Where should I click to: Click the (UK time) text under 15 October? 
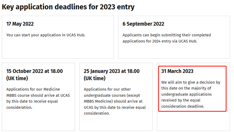click(17, 78)
